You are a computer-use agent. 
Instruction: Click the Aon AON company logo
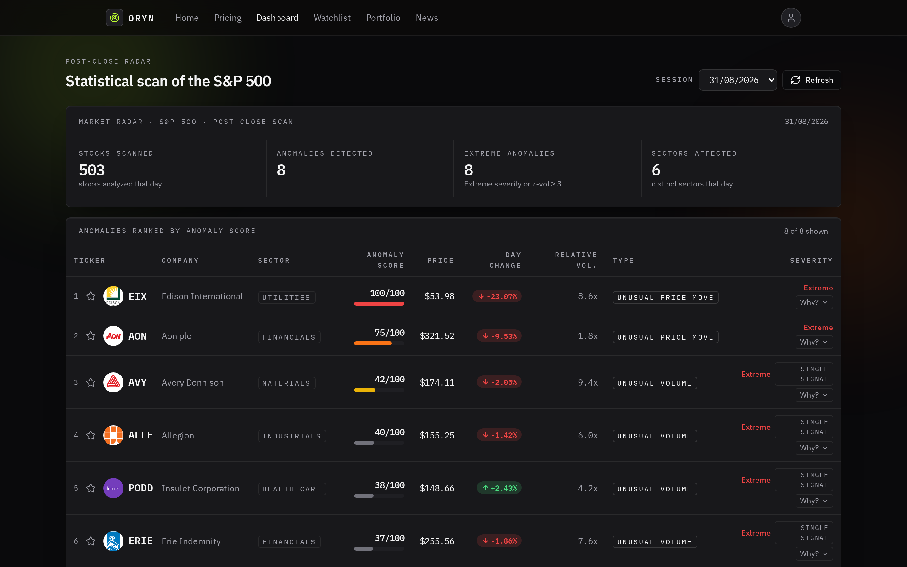[x=113, y=335]
